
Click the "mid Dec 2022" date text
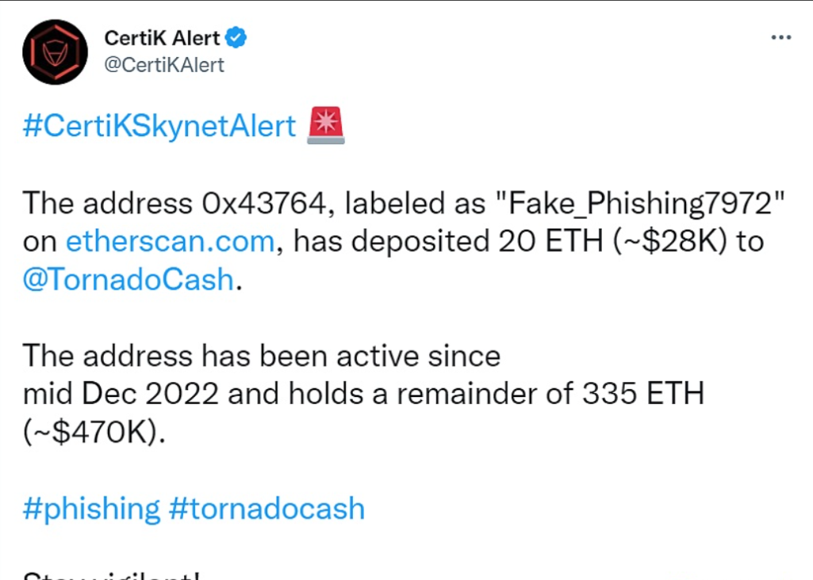[x=117, y=394]
